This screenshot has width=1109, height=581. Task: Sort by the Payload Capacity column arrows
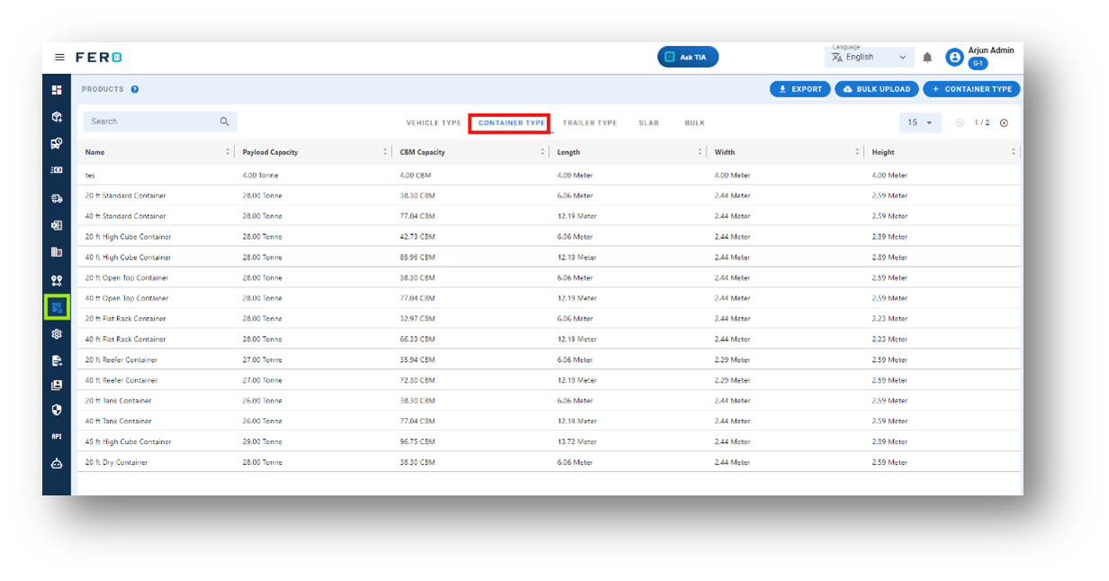coord(385,152)
